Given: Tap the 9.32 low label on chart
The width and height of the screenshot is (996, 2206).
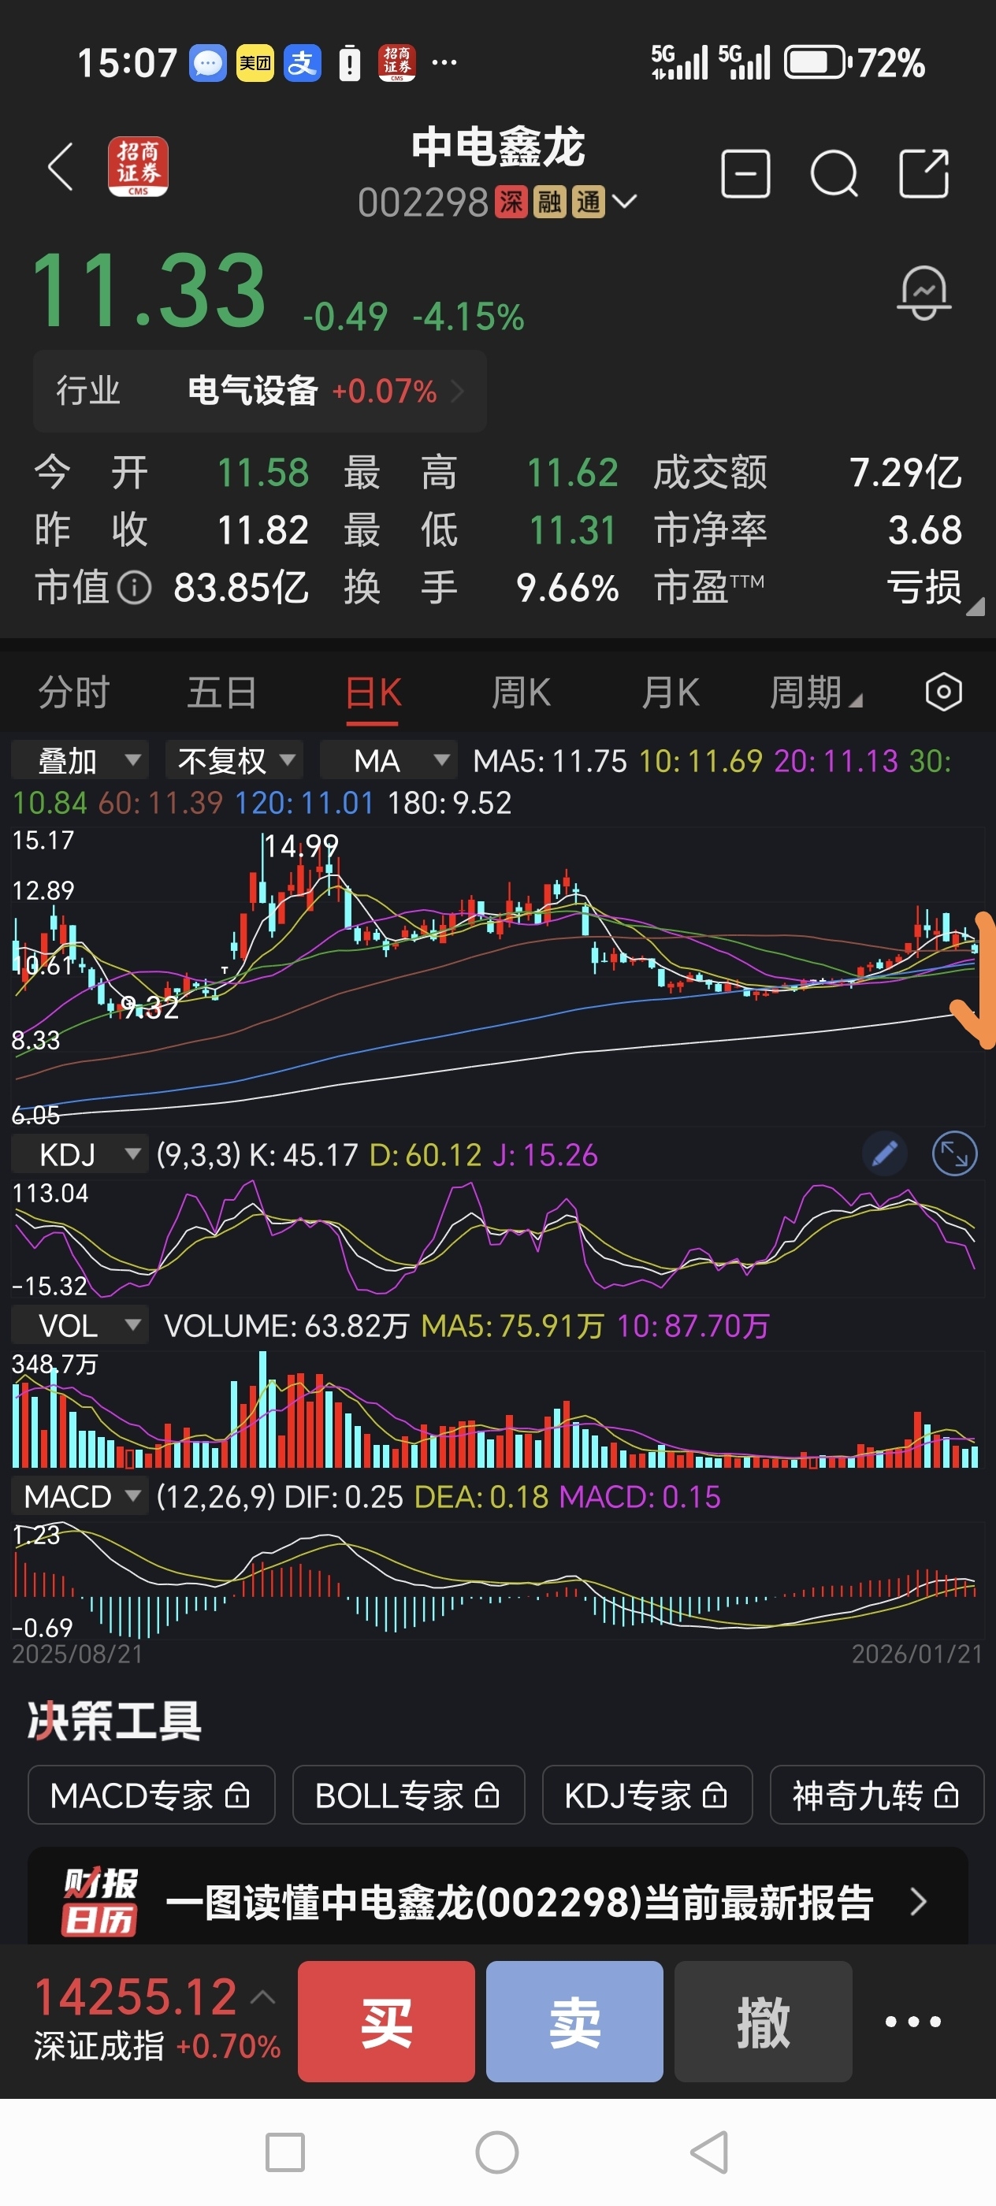Looking at the screenshot, I should (150, 1008).
